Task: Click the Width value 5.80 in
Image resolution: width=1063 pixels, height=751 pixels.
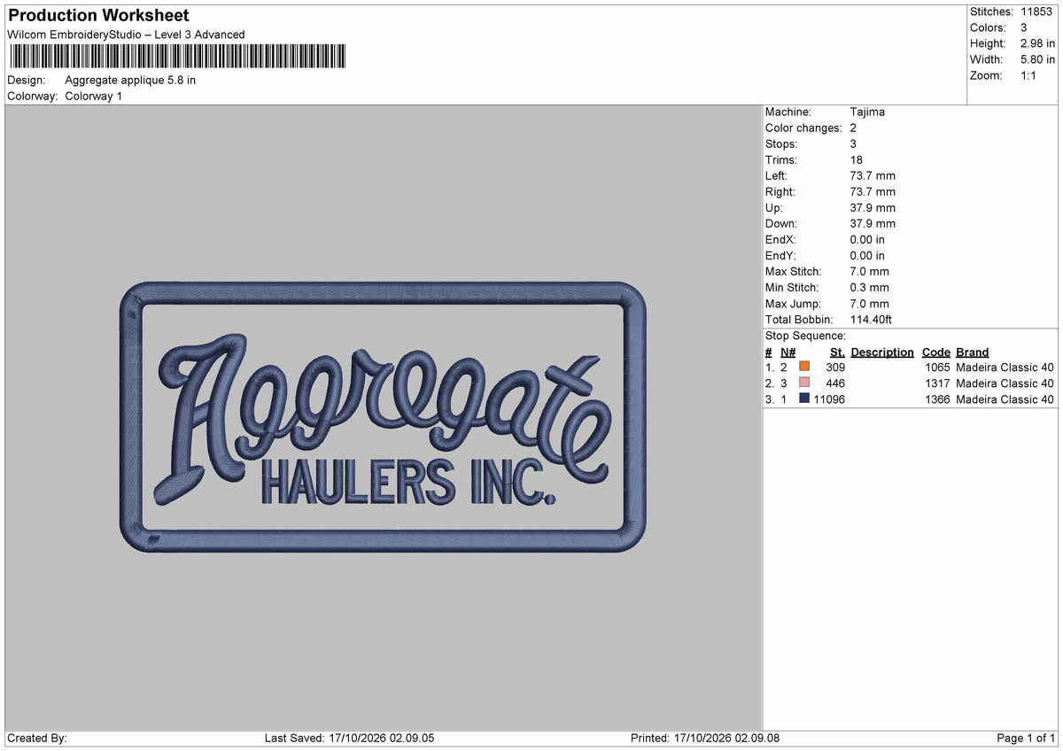Action: 1037,59
